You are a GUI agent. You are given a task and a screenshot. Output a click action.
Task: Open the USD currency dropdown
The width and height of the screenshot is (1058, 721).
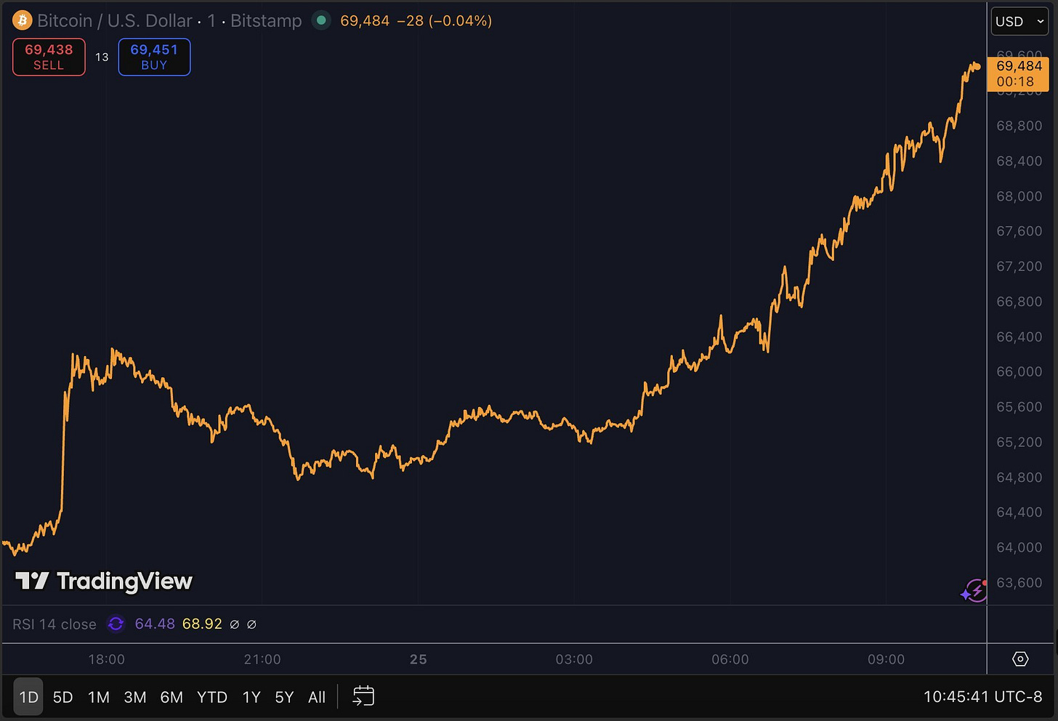1019,21
